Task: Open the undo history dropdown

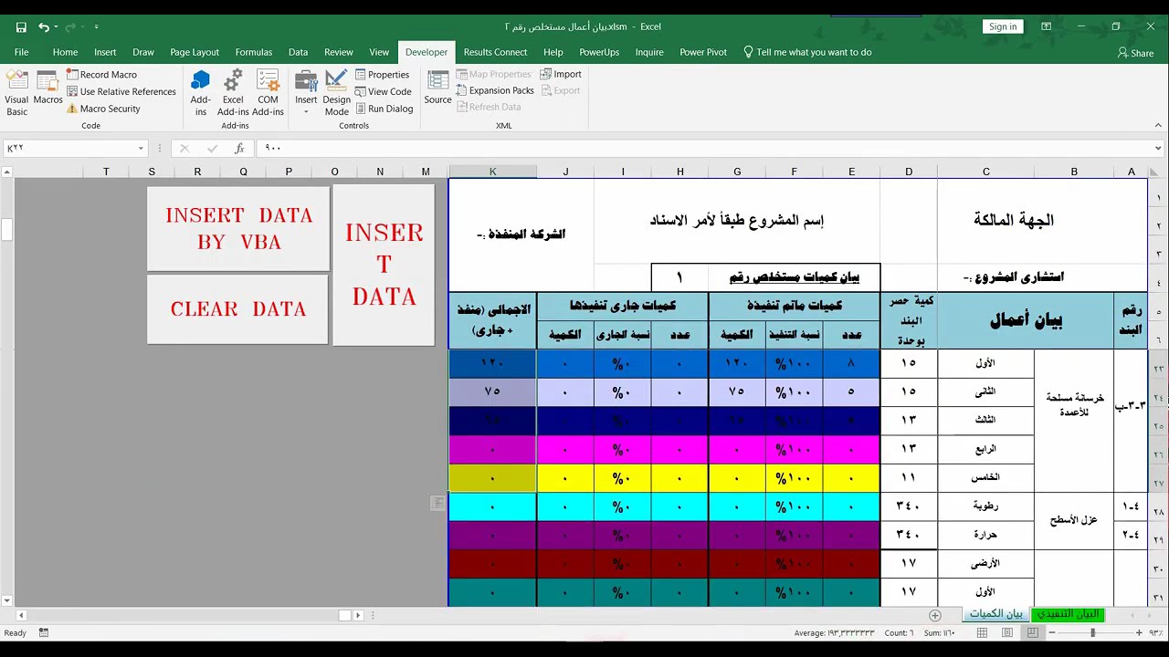Action: pos(56,27)
